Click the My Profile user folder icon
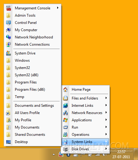This screenshot has height=160, width=138. (8, 120)
